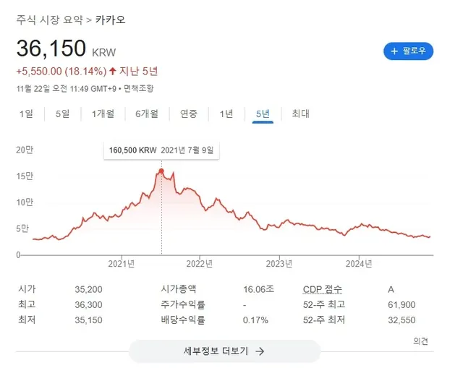Select the 5년 range tab
The width and height of the screenshot is (463, 368).
click(x=263, y=114)
